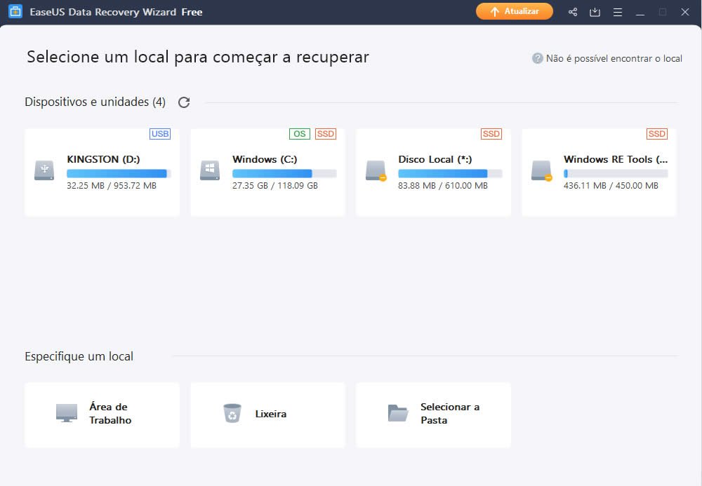Open Selecionar a Pasta folder chooser
The image size is (702, 486).
[433, 414]
